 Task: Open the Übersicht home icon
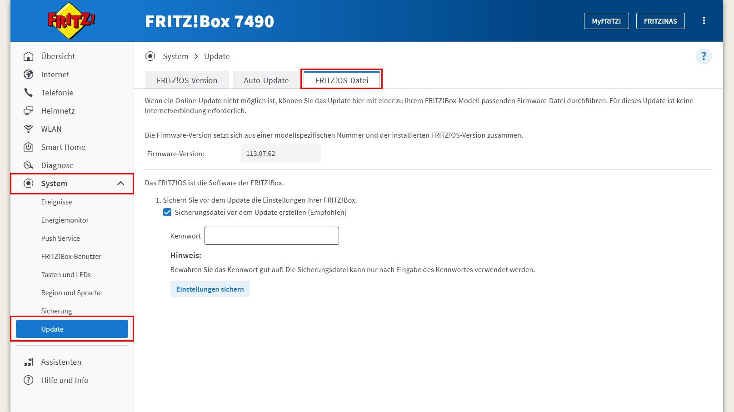pos(28,56)
